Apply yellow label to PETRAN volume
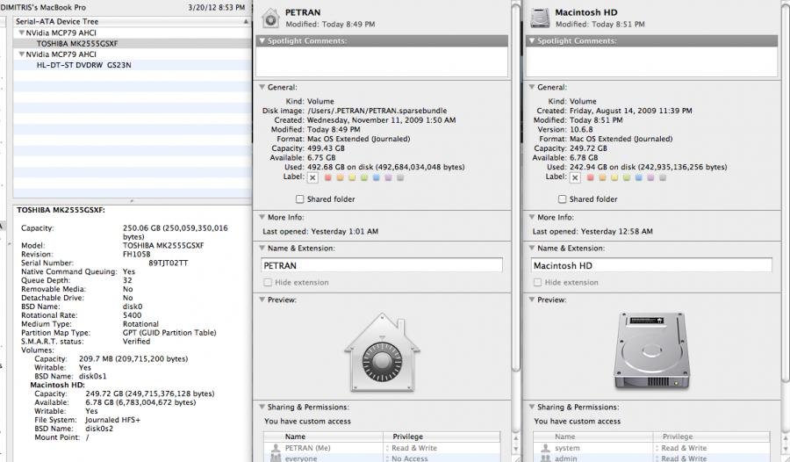 [x=352, y=177]
